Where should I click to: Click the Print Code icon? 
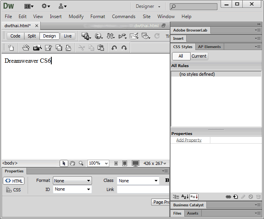click(68, 48)
